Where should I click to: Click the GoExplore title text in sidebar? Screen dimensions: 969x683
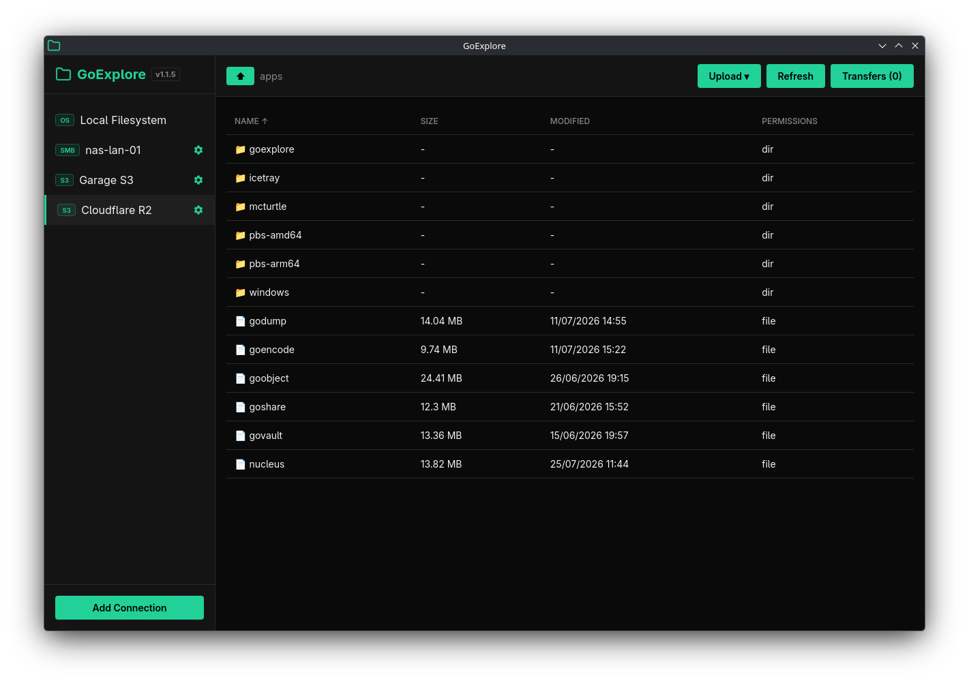(x=111, y=74)
